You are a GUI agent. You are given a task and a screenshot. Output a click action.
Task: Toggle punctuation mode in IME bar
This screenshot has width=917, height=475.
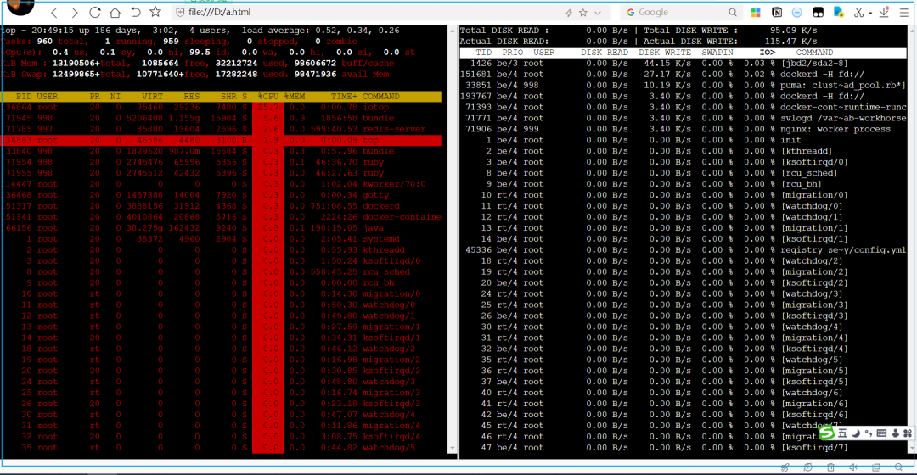(x=869, y=433)
